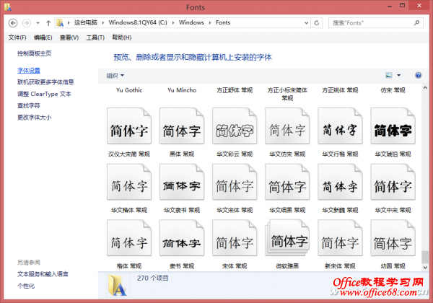Screen dimensions: 433x303
Task: Open the 帮助(H) menu
Action: (x=121, y=38)
